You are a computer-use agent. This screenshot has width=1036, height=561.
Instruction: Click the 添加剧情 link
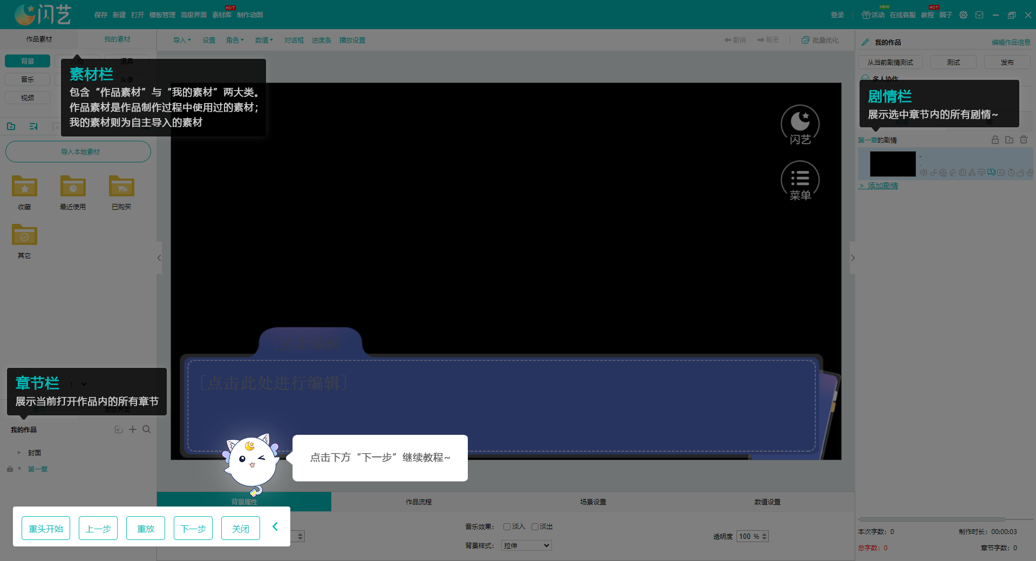[x=882, y=186]
